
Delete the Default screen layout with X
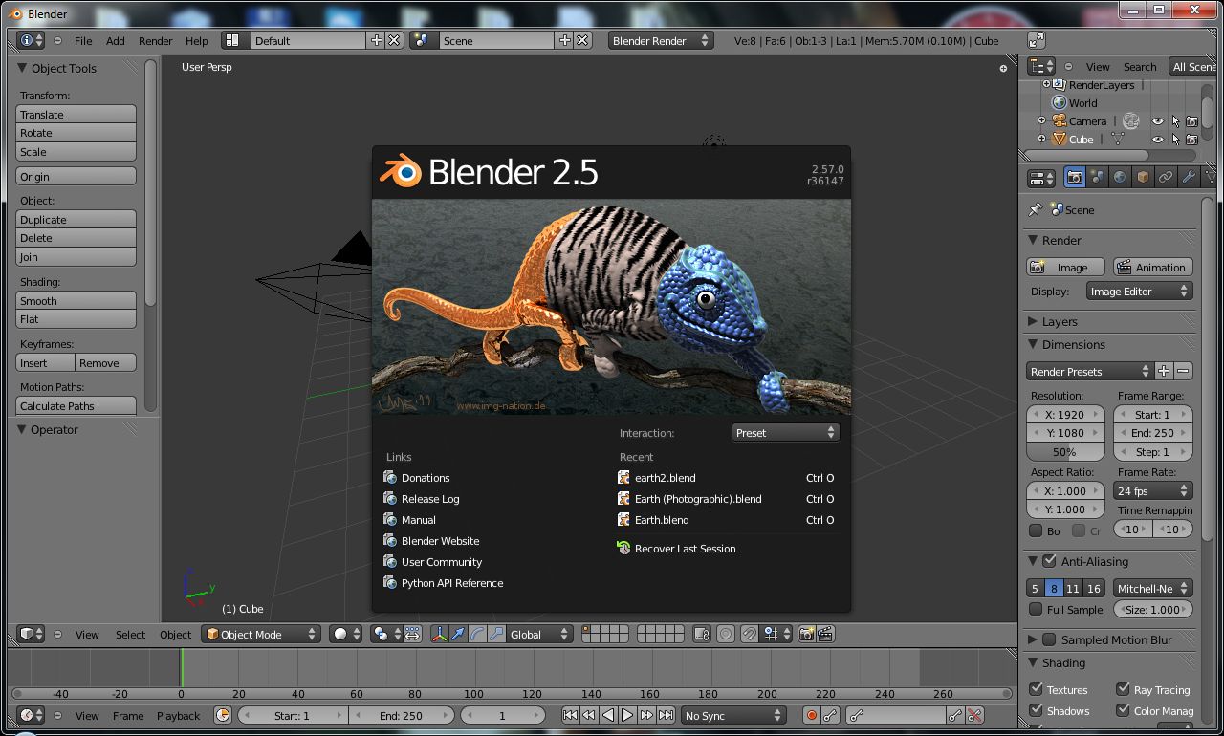[394, 40]
